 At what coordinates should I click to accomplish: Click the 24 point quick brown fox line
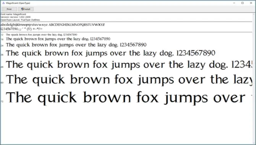(x=76, y=45)
